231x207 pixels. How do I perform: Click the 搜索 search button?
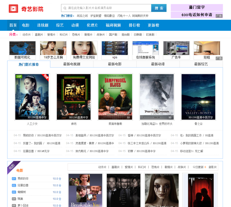click(x=159, y=8)
